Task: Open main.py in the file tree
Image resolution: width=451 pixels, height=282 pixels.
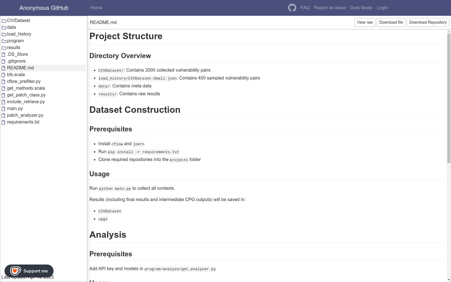Action: click(x=15, y=108)
